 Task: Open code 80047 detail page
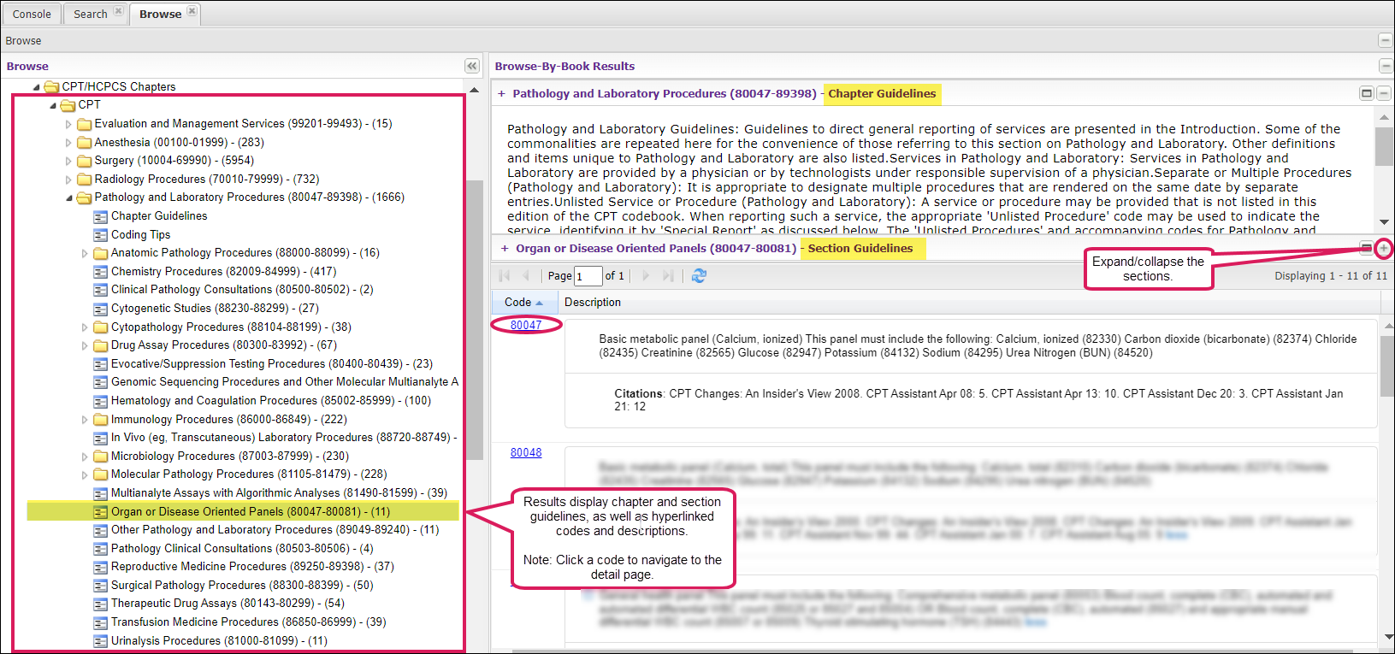coord(525,325)
